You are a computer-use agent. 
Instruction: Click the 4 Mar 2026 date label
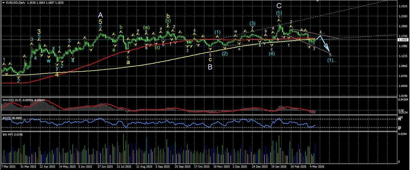[317, 166]
